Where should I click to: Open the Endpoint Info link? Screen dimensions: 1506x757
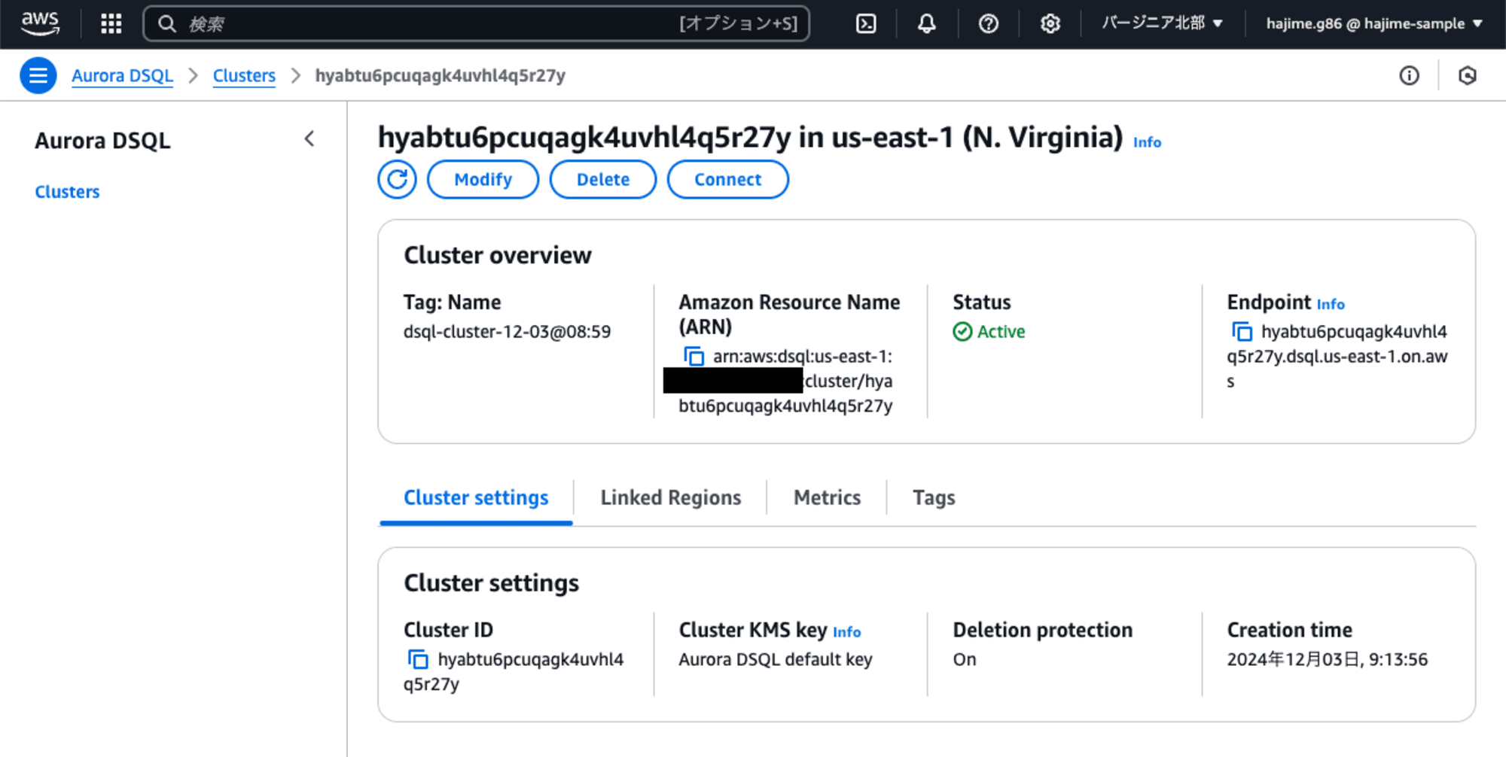pos(1331,304)
